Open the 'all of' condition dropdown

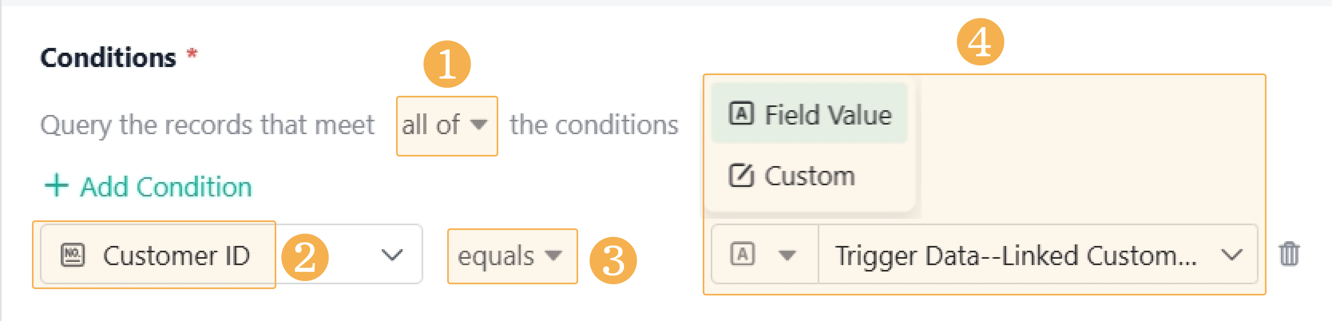coord(447,126)
